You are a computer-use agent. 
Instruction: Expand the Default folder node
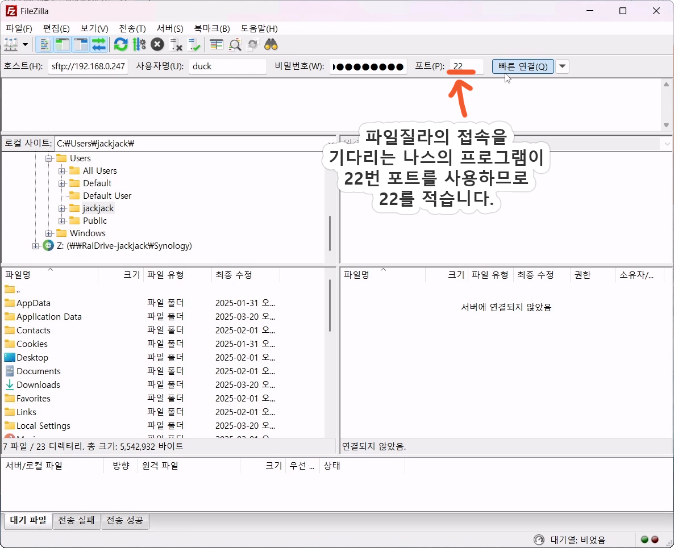61,183
